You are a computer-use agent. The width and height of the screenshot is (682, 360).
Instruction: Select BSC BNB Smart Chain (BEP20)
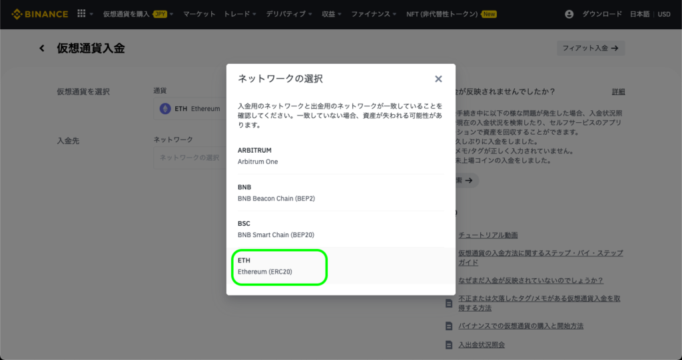(x=341, y=229)
